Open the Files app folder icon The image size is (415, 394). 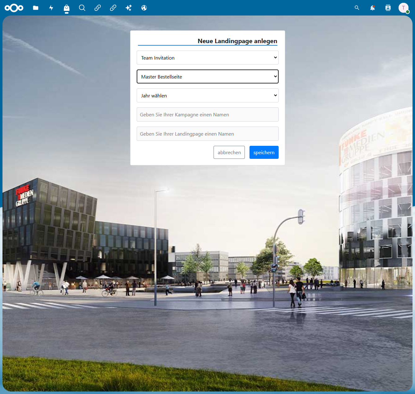pos(36,8)
